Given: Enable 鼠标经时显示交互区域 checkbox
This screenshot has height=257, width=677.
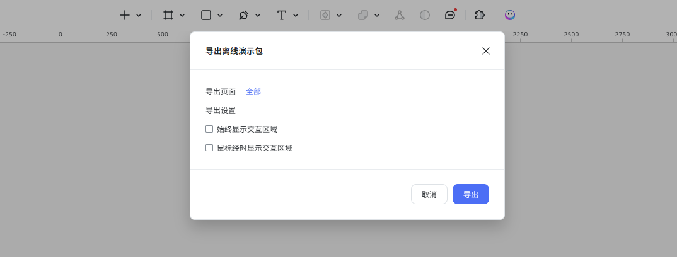Looking at the screenshot, I should (209, 148).
